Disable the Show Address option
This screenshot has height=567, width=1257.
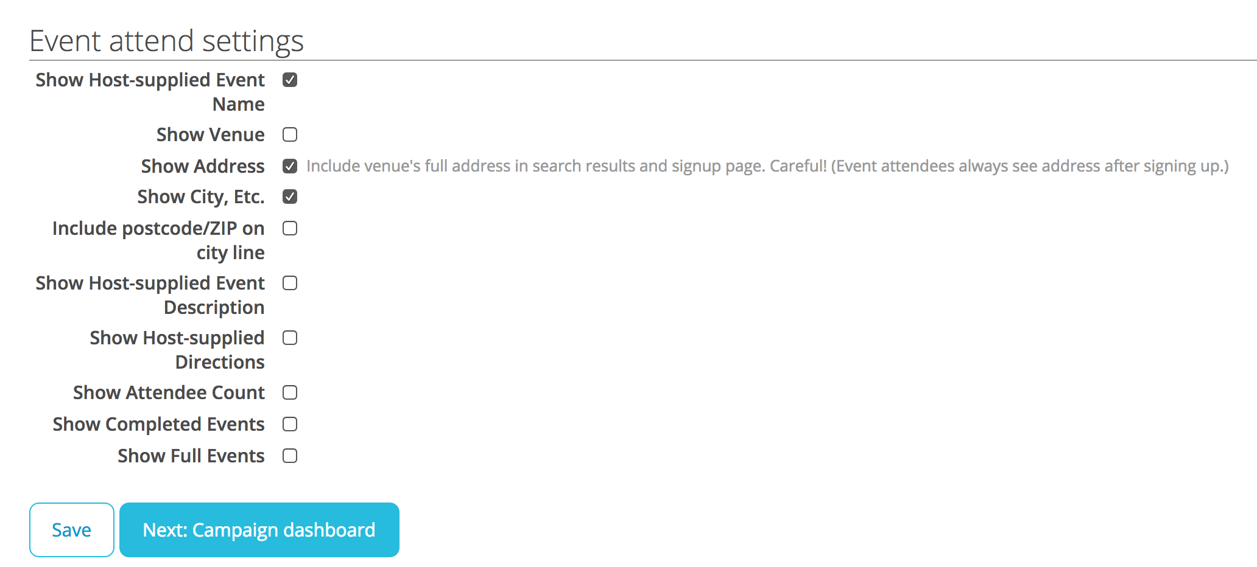[x=290, y=165]
